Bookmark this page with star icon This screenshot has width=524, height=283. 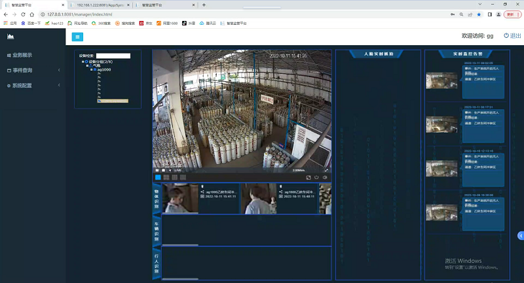pyautogui.click(x=479, y=14)
